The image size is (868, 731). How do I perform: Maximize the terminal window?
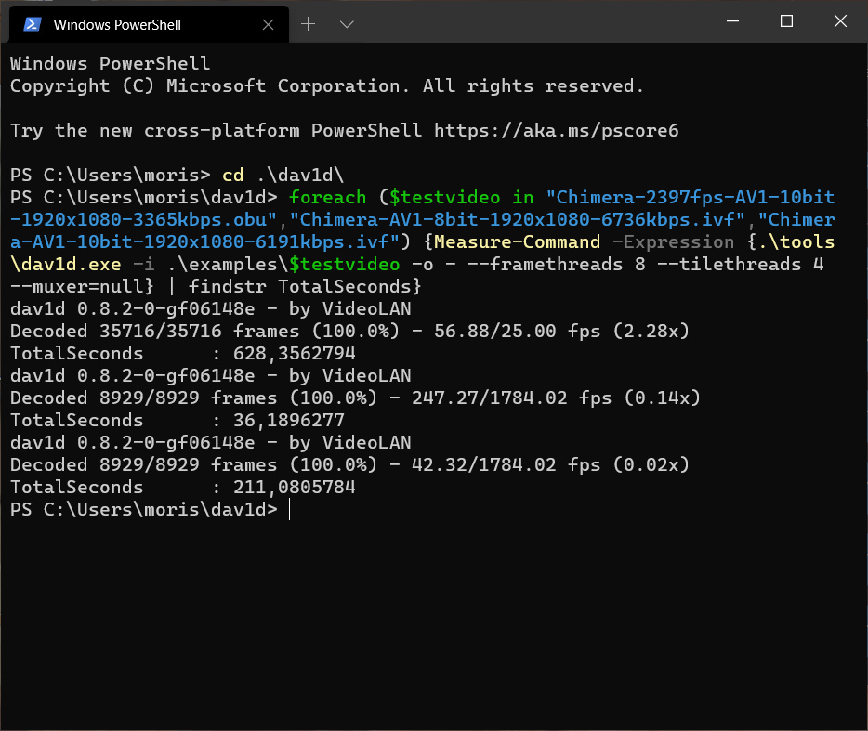[786, 21]
